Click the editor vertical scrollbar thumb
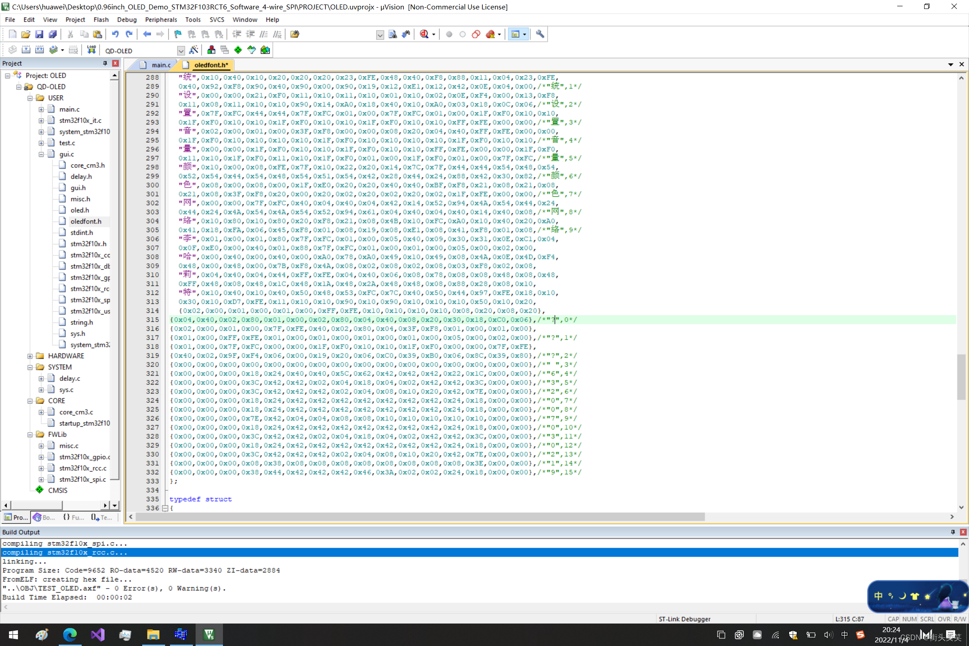This screenshot has width=969, height=646. coord(961,377)
